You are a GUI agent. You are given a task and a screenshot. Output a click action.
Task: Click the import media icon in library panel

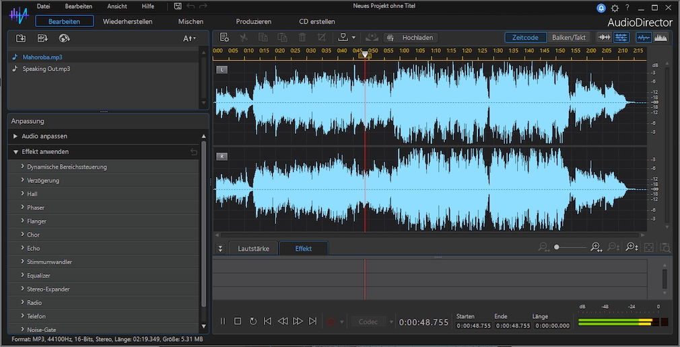click(21, 38)
